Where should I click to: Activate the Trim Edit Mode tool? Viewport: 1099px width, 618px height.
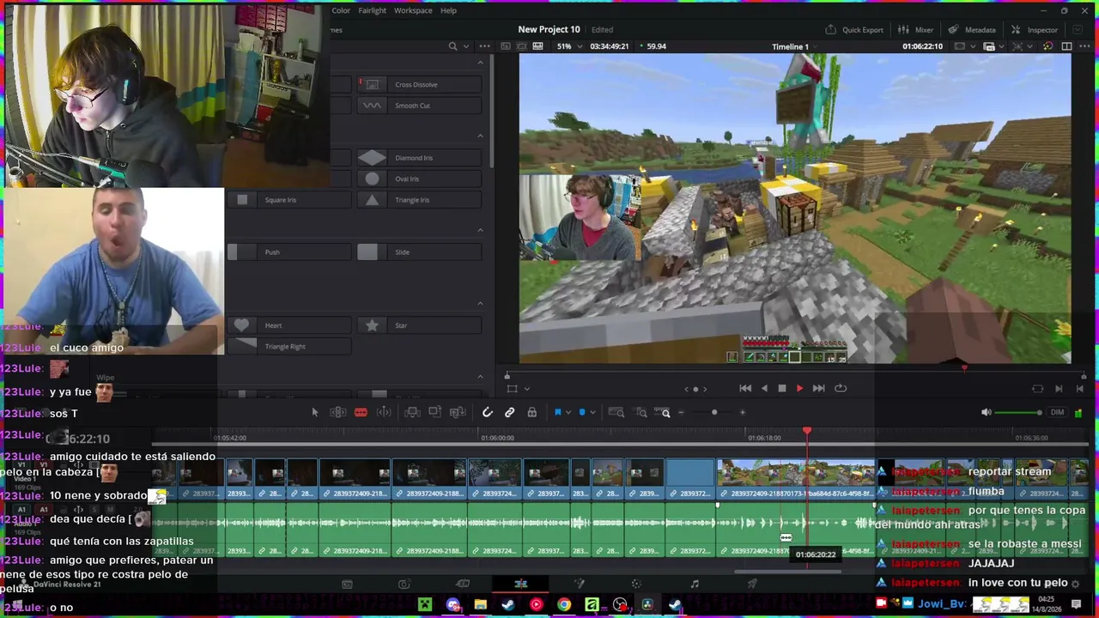point(338,413)
